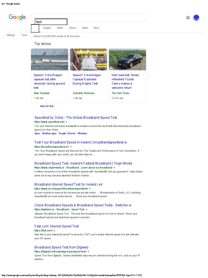Open eir Broadband Internet Speed Test result

click(69, 184)
